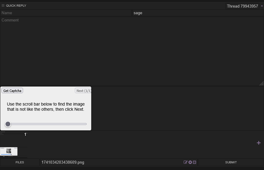This screenshot has height=170, width=264.
Task: Click inside the Comment text area
Action: [x=132, y=51]
